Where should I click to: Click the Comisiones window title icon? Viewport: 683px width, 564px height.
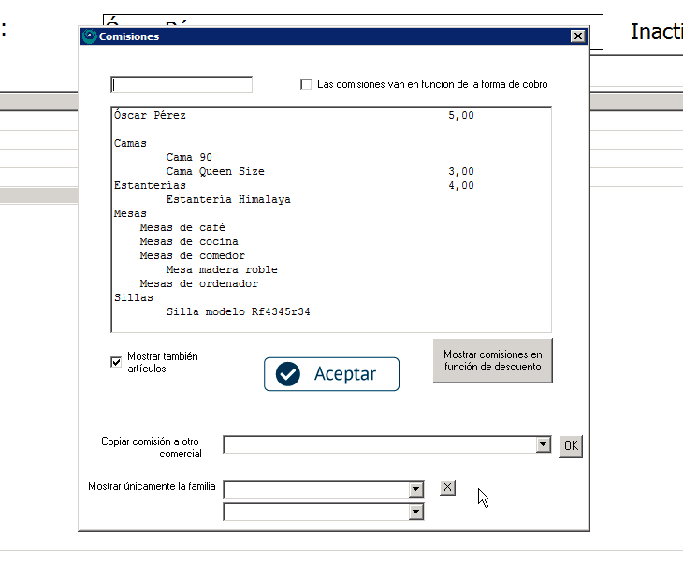tap(90, 36)
